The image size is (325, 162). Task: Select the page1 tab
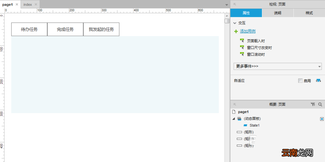7,4
